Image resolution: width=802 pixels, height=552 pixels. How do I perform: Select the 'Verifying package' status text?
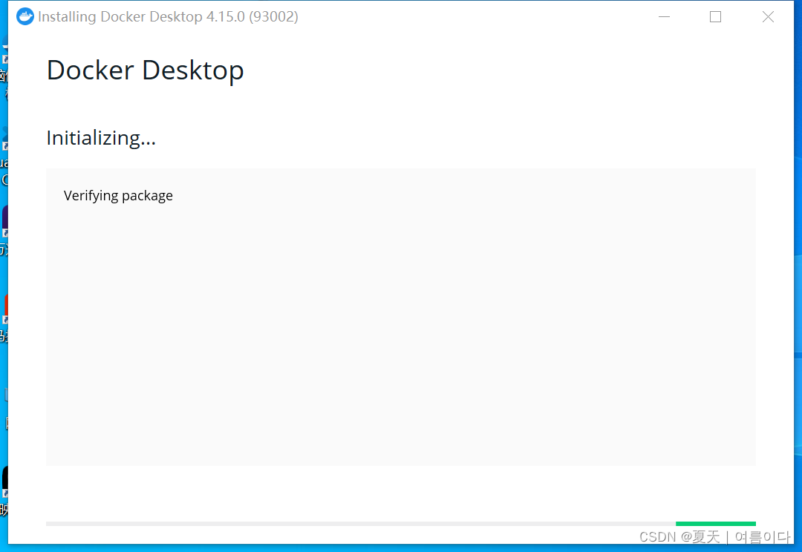pos(118,196)
